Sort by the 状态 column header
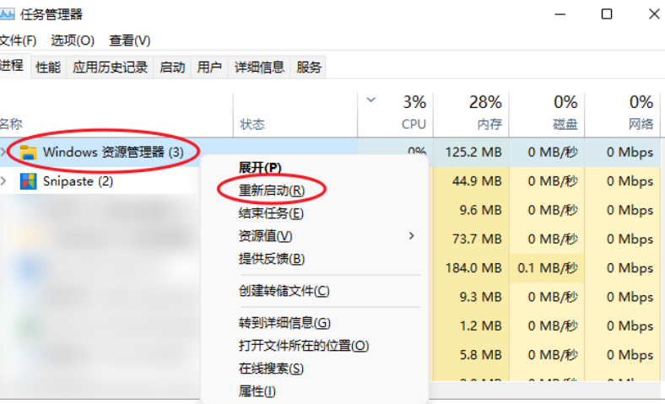Viewport: 665px width, 404px height. click(252, 124)
